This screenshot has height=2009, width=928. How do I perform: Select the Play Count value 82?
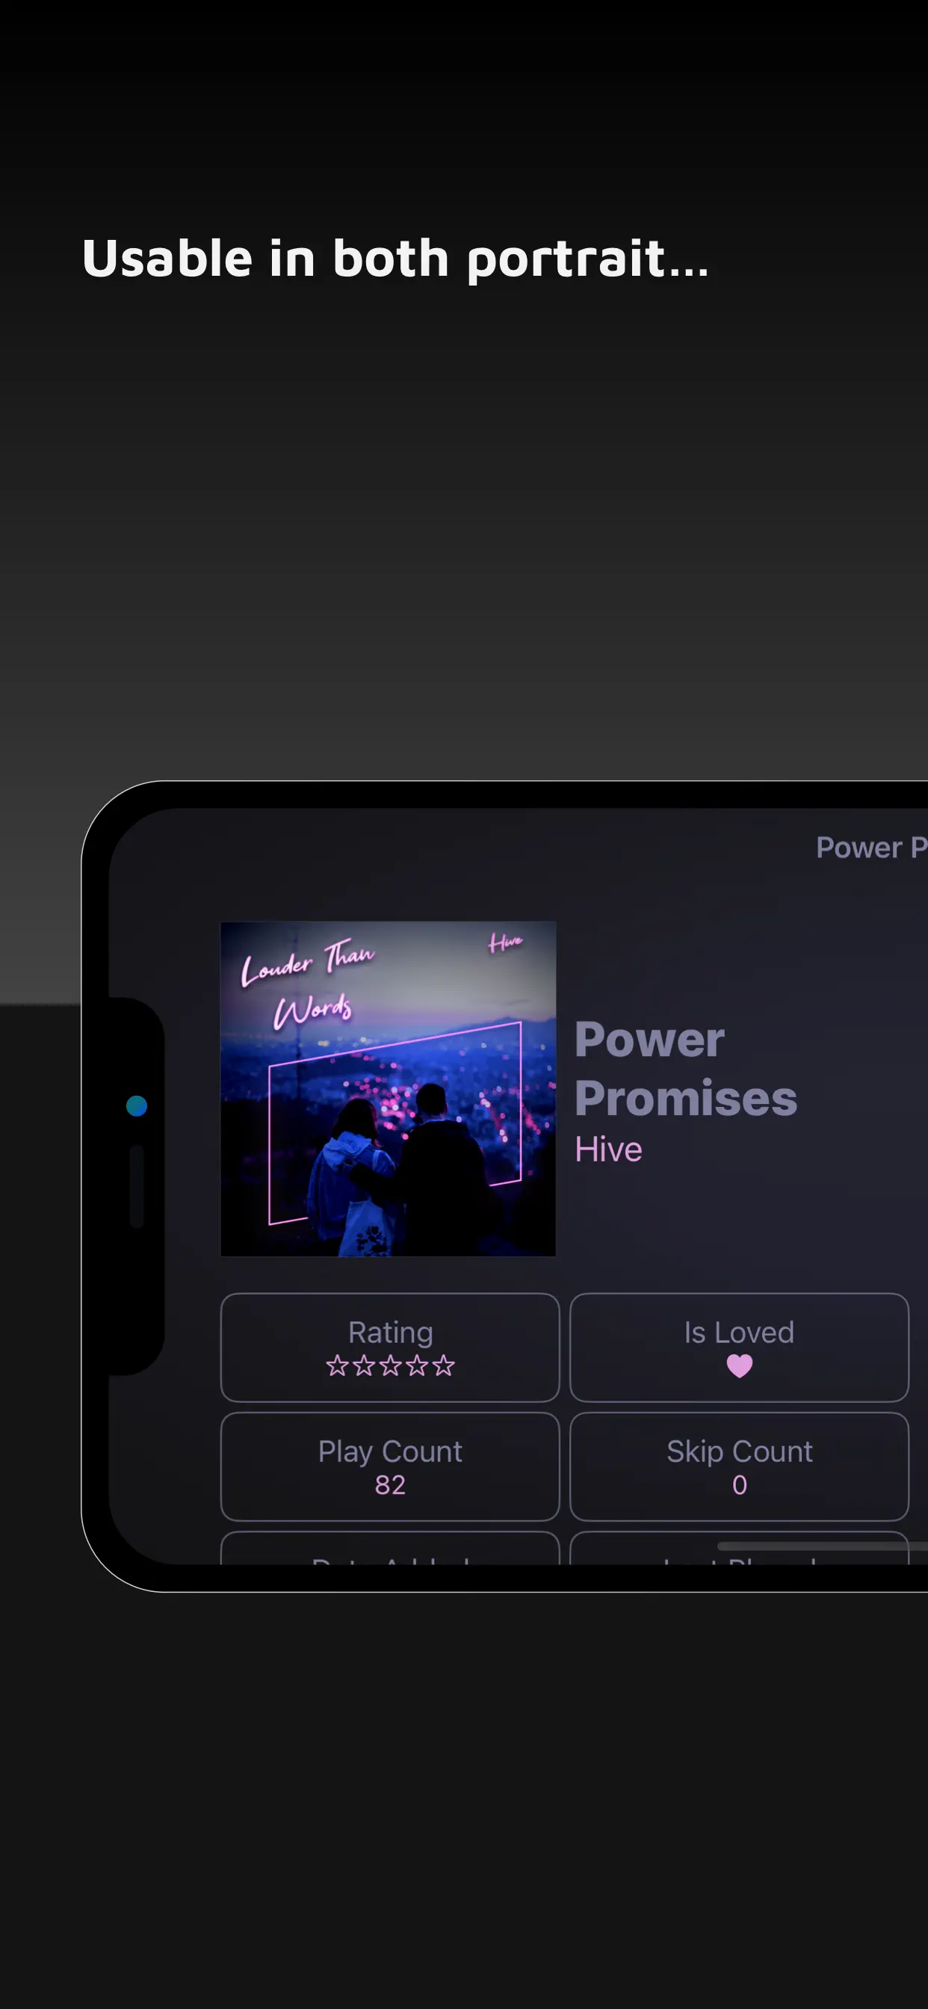coord(390,1485)
